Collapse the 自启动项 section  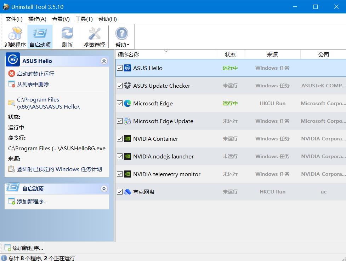104,188
